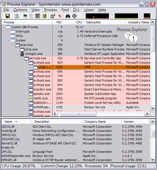
Task: Click the CPU usage history mini graph
Action: 97,16
